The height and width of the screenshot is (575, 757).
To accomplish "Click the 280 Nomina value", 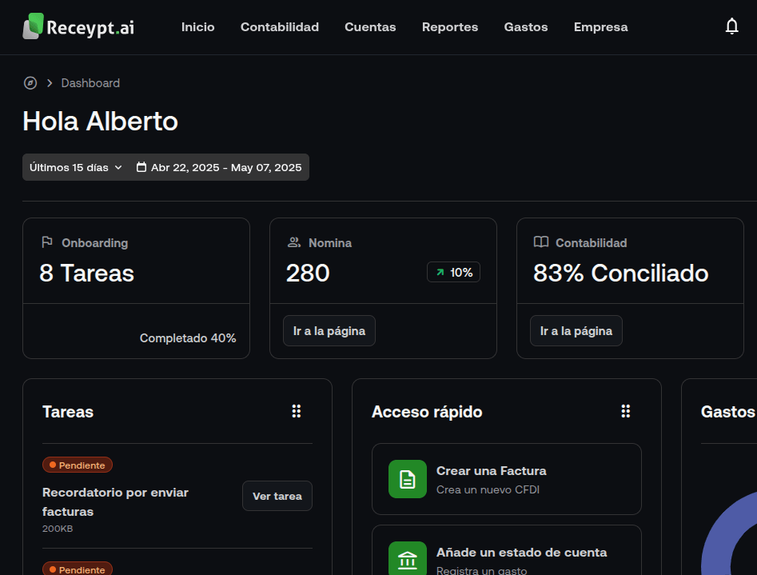I will 308,273.
